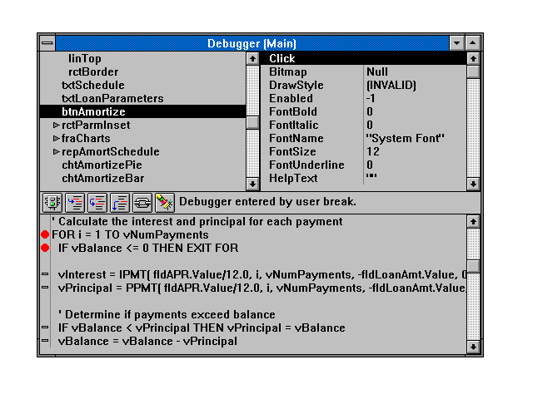This screenshot has width=533, height=399.
Task: Select chtAmortizePie in the object list
Action: point(102,165)
